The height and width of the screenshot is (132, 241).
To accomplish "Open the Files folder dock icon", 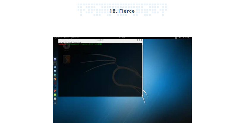I will pos(55,67).
